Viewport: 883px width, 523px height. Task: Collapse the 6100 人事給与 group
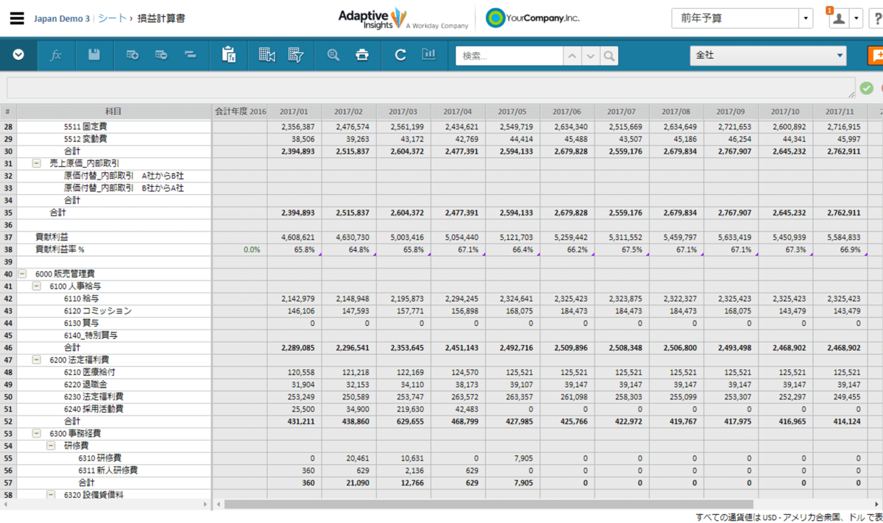[x=37, y=286]
